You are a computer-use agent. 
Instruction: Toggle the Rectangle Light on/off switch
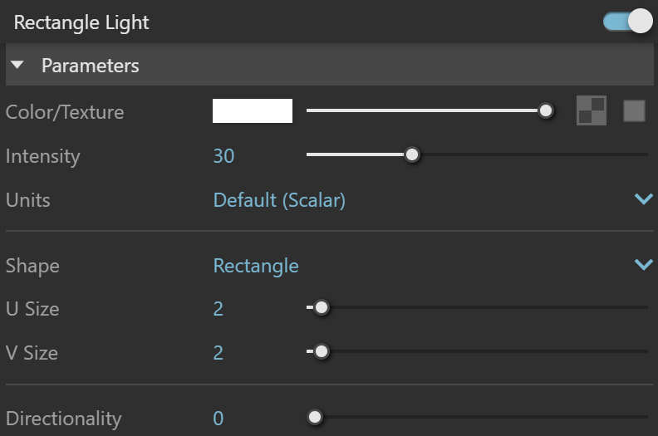coord(628,21)
